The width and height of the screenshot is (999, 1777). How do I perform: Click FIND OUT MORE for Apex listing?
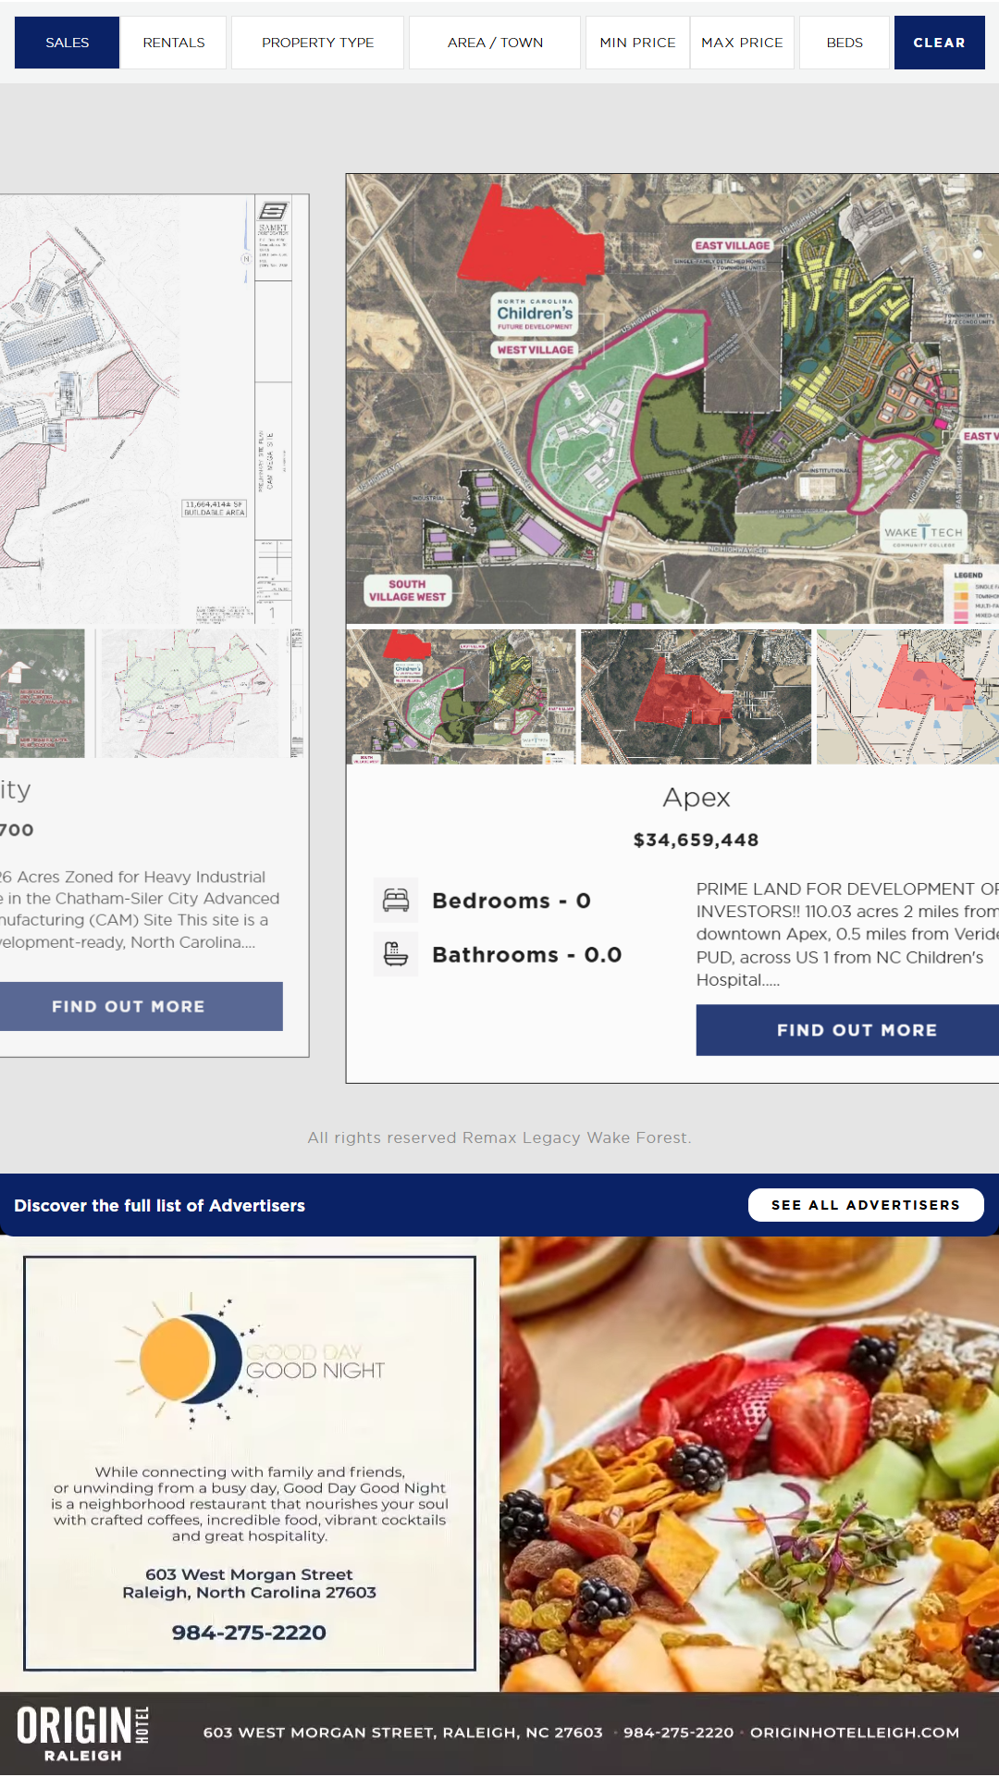[x=857, y=1030]
